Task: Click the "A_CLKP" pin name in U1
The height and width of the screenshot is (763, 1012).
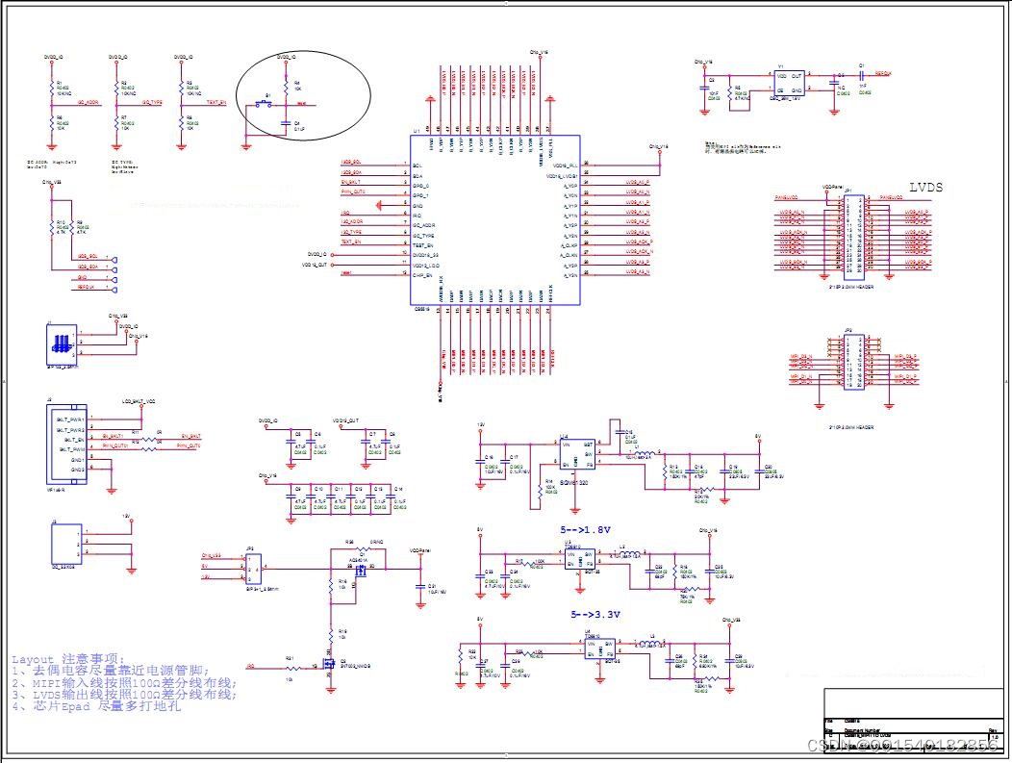Action: (569, 245)
